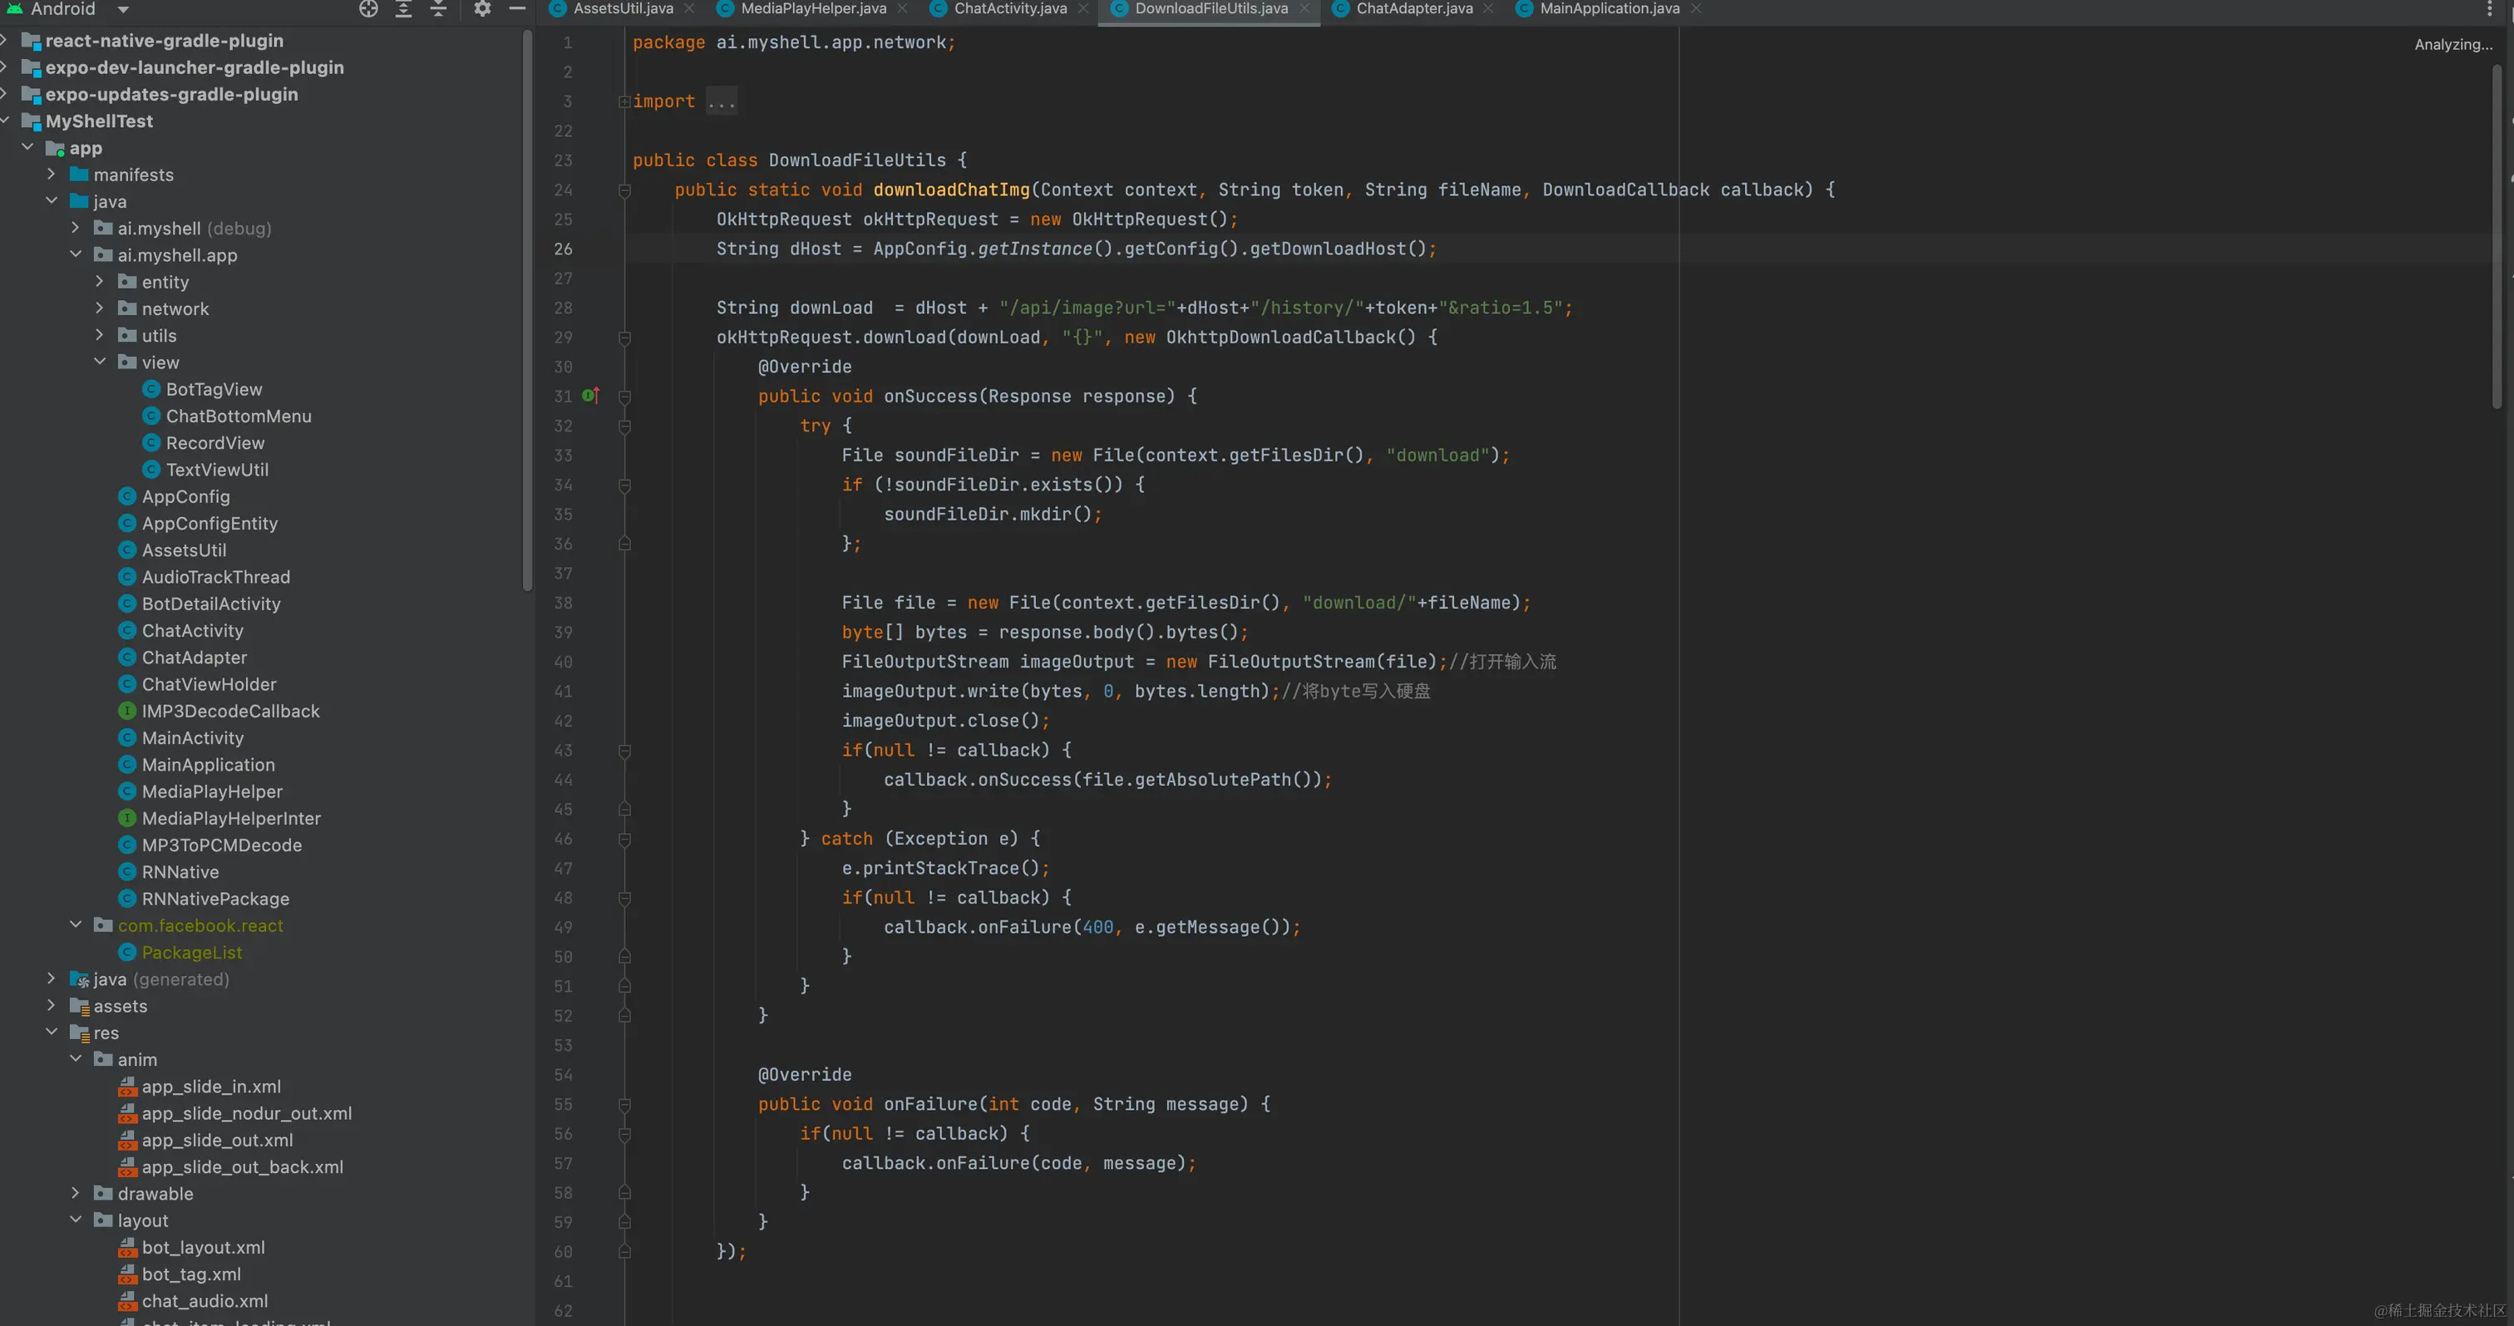Select the DownloadFileUtils.java tab
This screenshot has width=2514, height=1326.
1211,9
